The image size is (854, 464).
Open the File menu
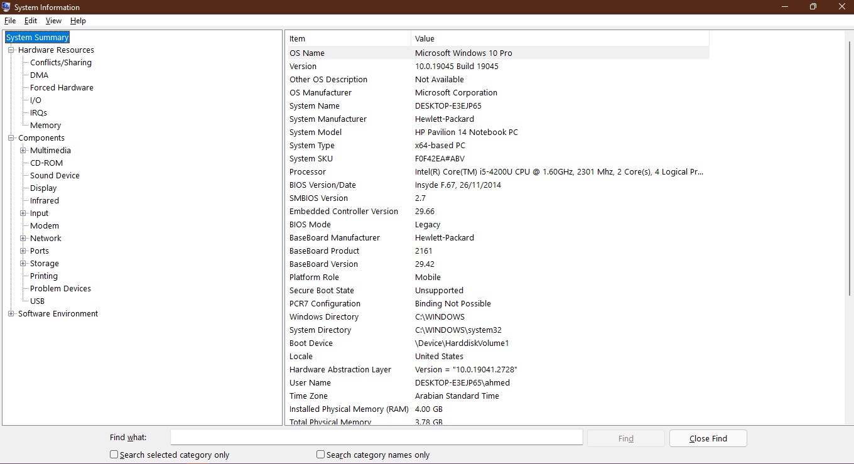(x=10, y=21)
